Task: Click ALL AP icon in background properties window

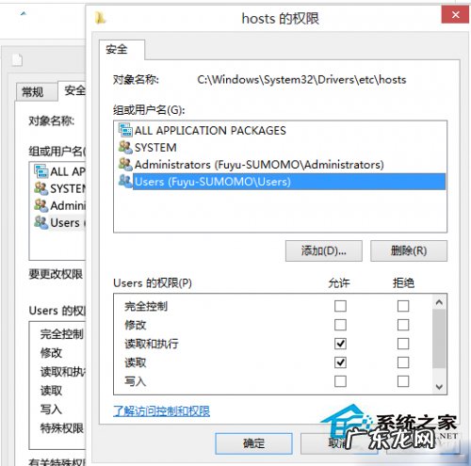Action: (x=41, y=171)
